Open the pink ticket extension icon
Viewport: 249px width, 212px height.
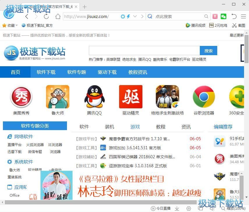tap(215, 16)
